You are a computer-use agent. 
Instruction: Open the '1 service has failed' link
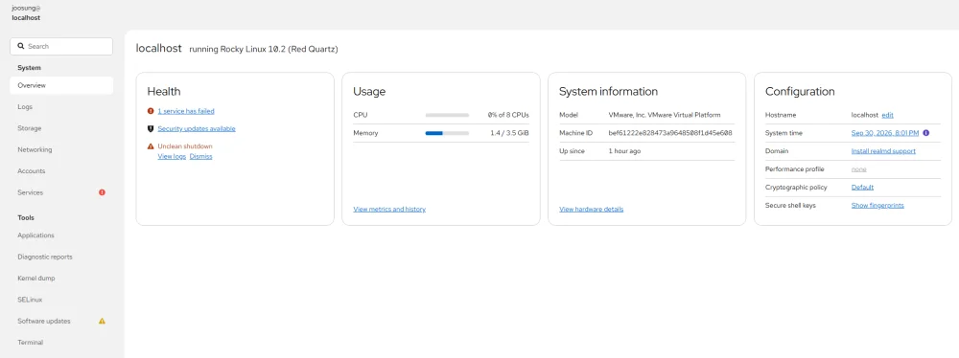point(186,111)
